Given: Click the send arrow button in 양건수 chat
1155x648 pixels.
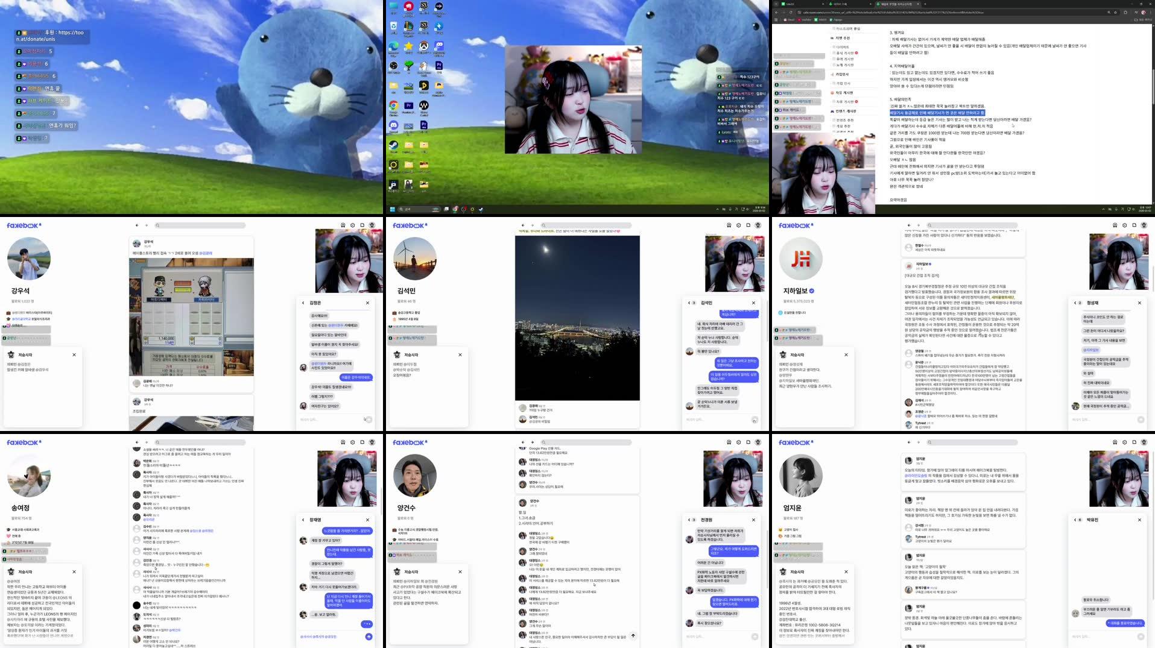Looking at the screenshot, I should pos(633,636).
